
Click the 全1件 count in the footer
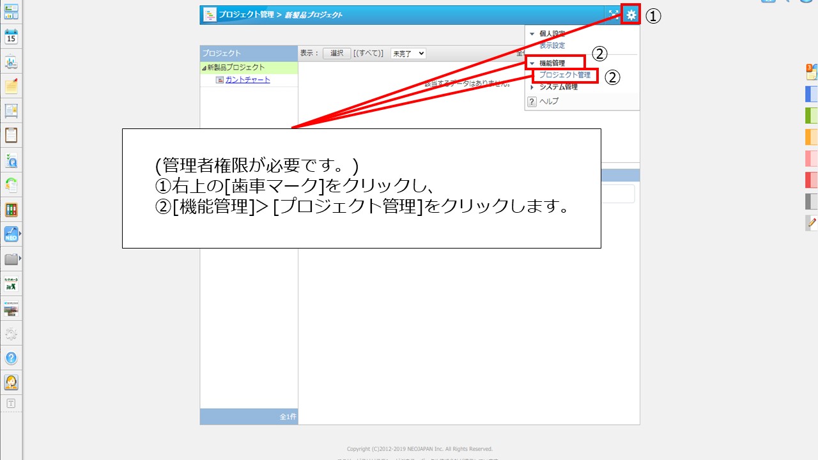click(x=288, y=417)
